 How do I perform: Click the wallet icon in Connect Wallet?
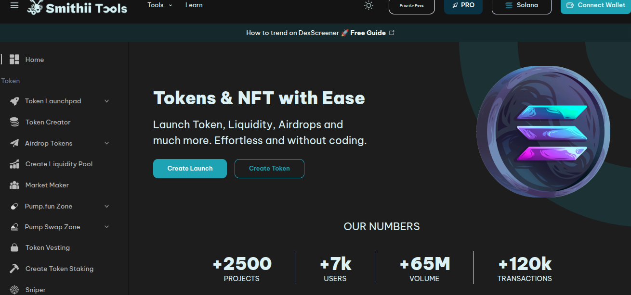[570, 5]
